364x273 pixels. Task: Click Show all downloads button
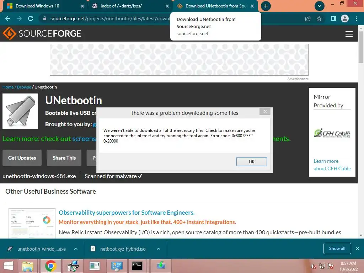point(337,248)
